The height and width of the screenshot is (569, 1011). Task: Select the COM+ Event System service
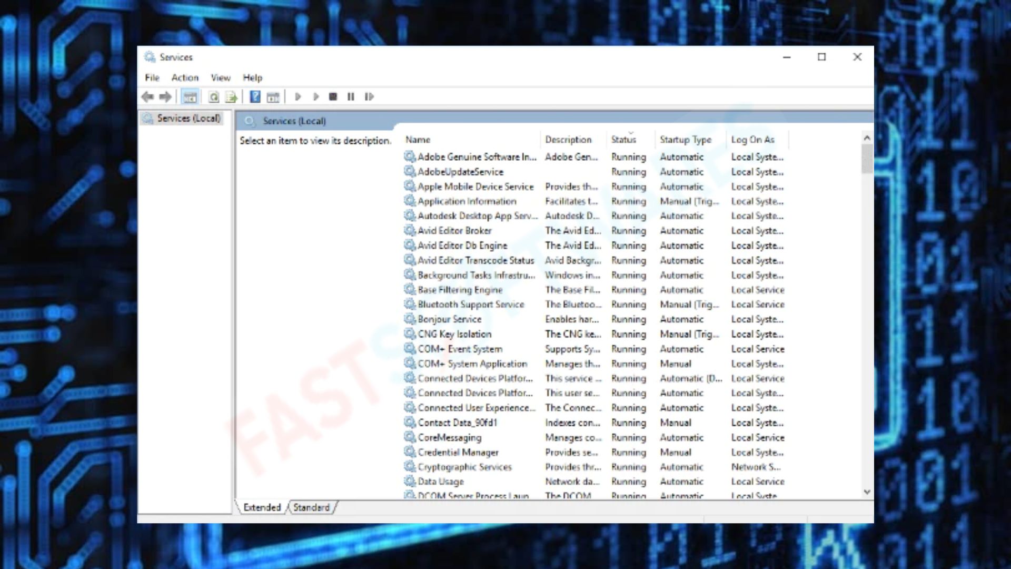coord(596,348)
